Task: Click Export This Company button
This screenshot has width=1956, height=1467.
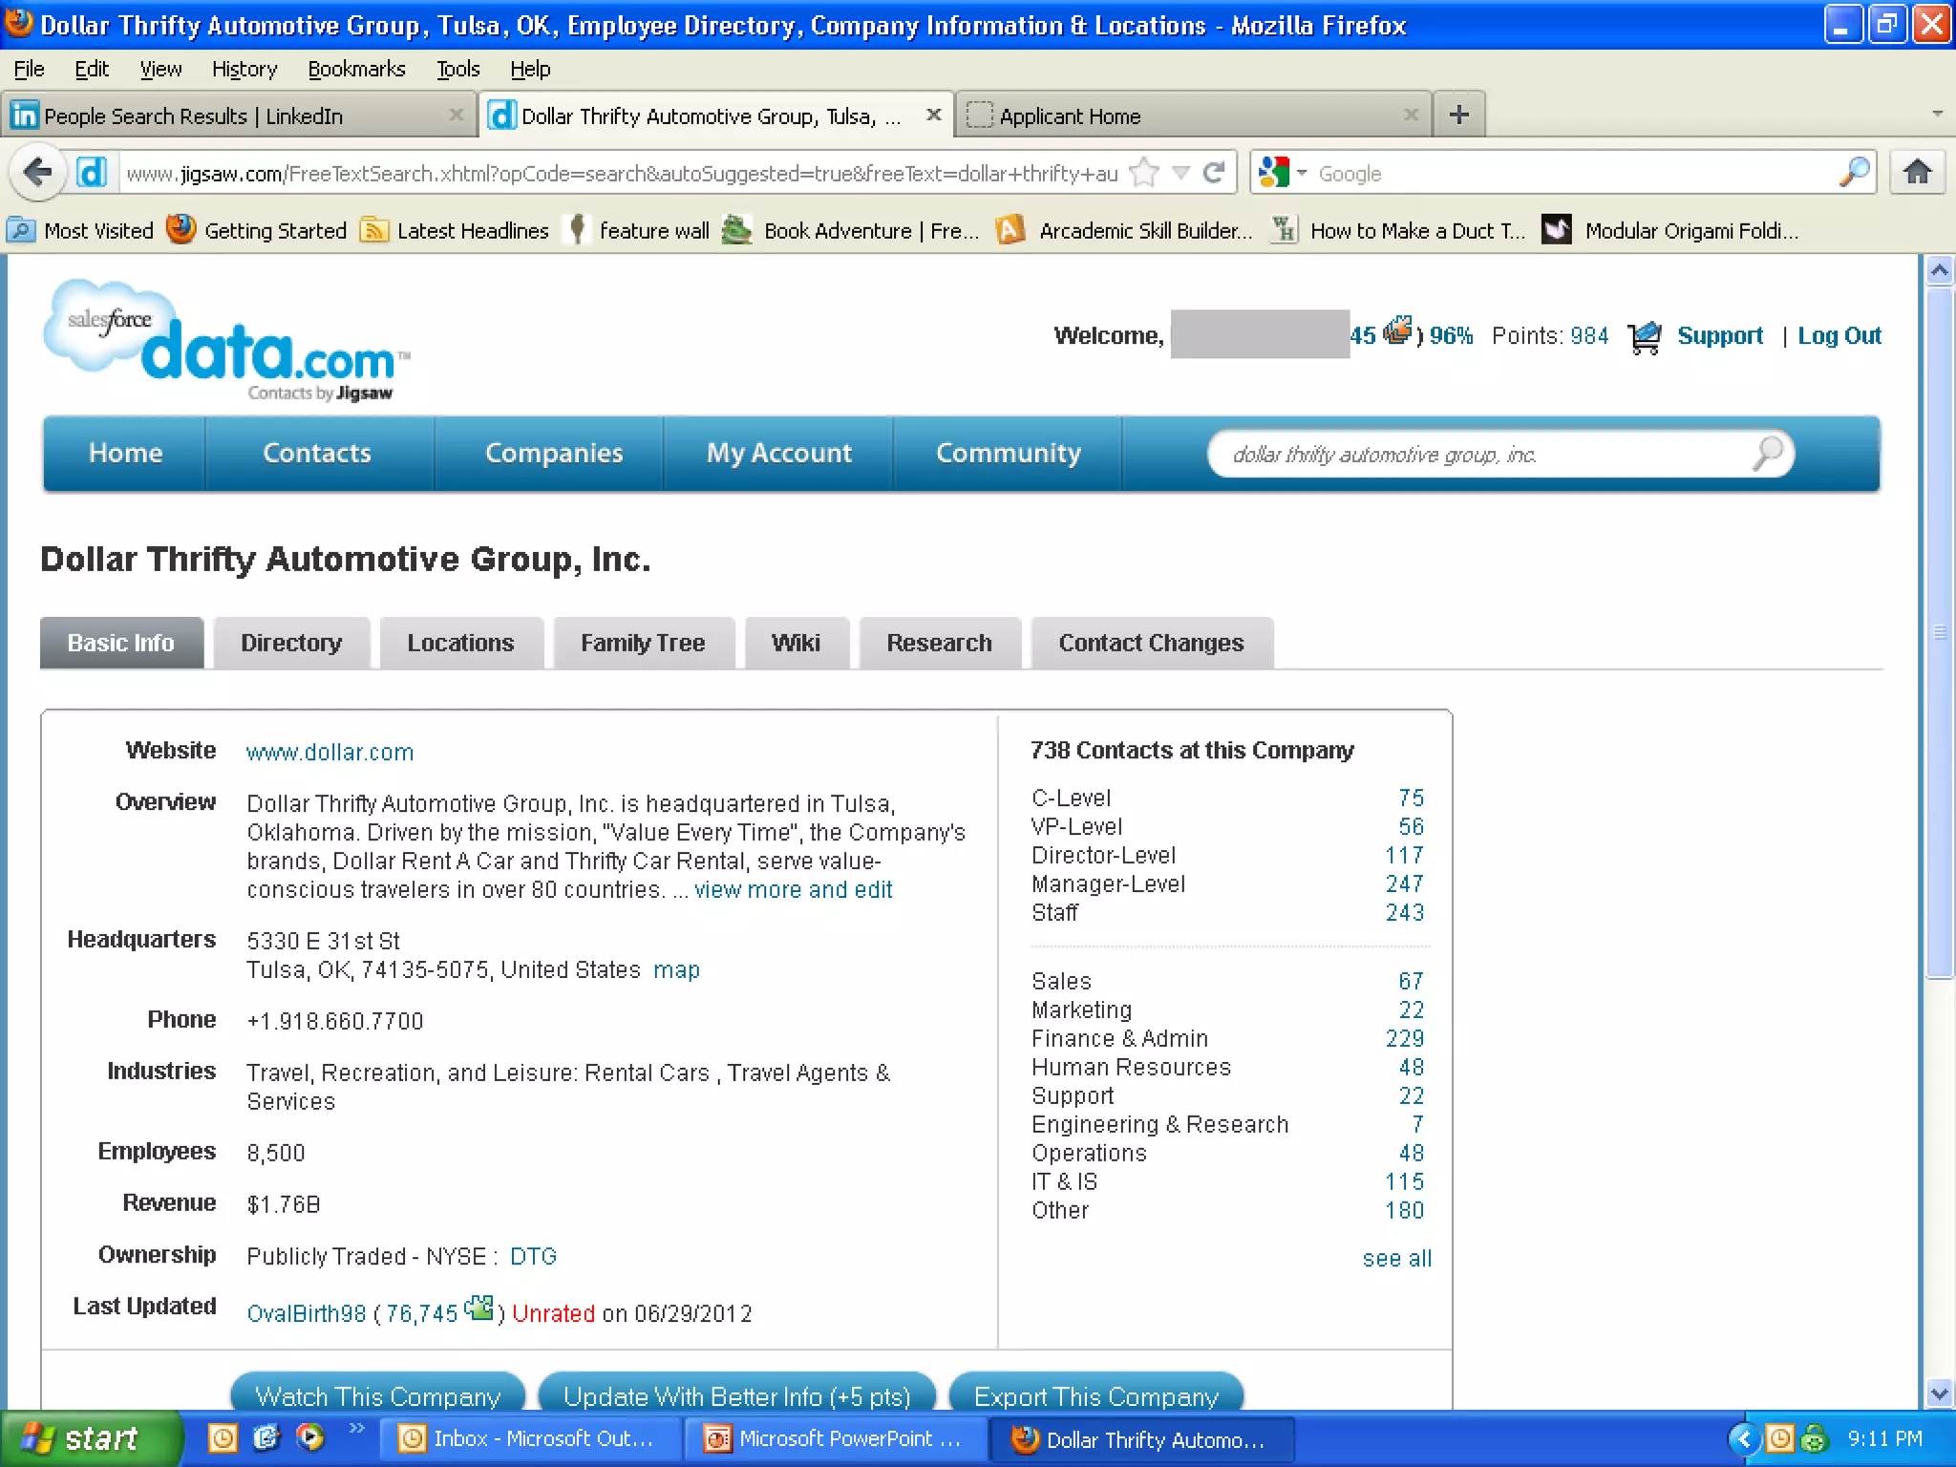Action: tap(1095, 1395)
